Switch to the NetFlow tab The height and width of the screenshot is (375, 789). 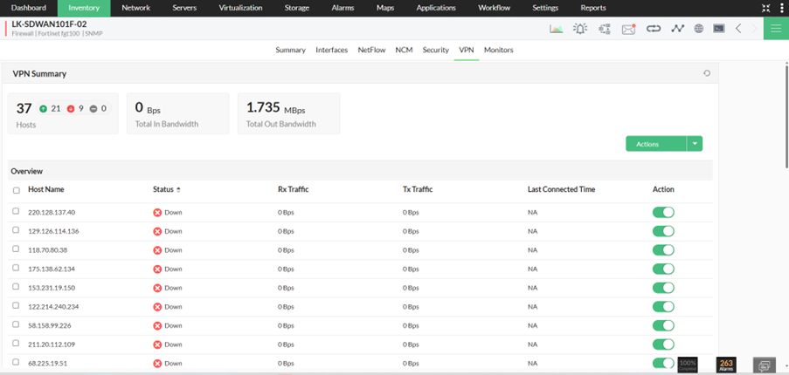click(371, 51)
